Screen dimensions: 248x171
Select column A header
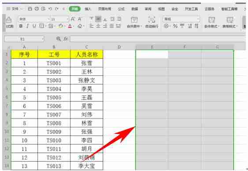(24, 47)
